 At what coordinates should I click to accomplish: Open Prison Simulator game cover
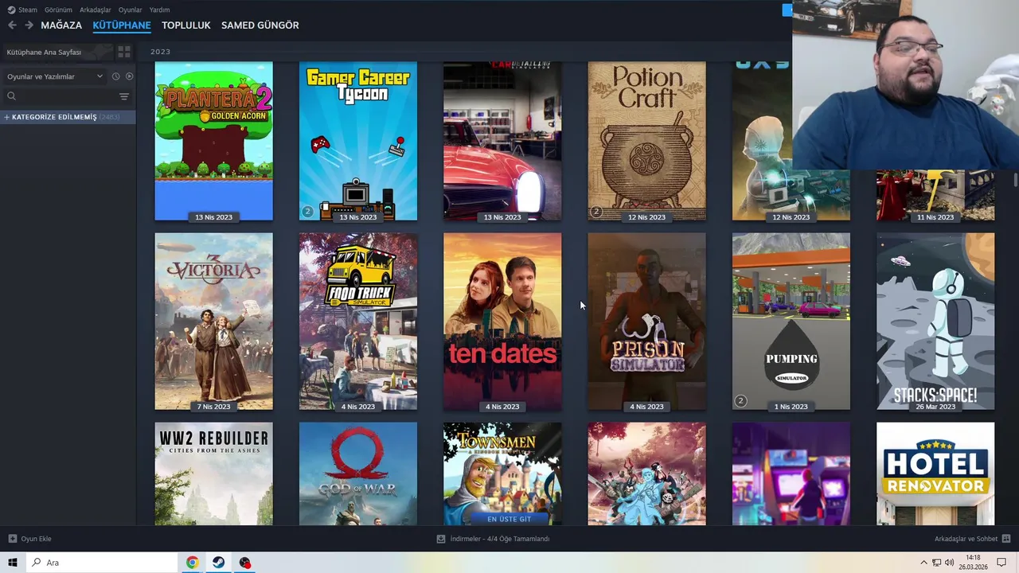[x=646, y=322]
